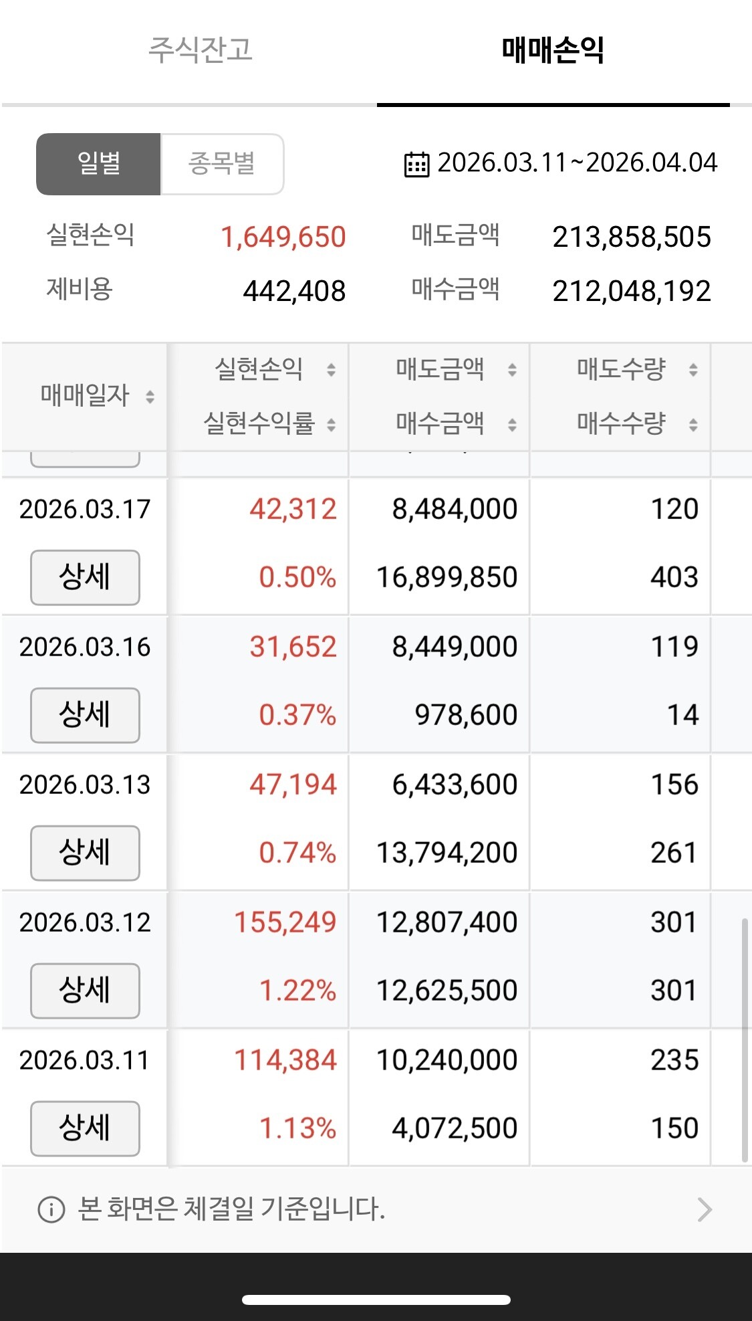The width and height of the screenshot is (752, 1321).
Task: Sort by 실현수익률 column arrows
Action: click(x=331, y=424)
